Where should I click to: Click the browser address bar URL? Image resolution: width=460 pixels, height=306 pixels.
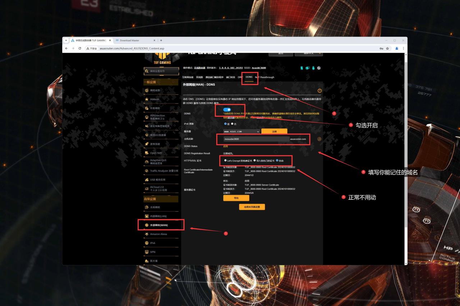pos(132,48)
